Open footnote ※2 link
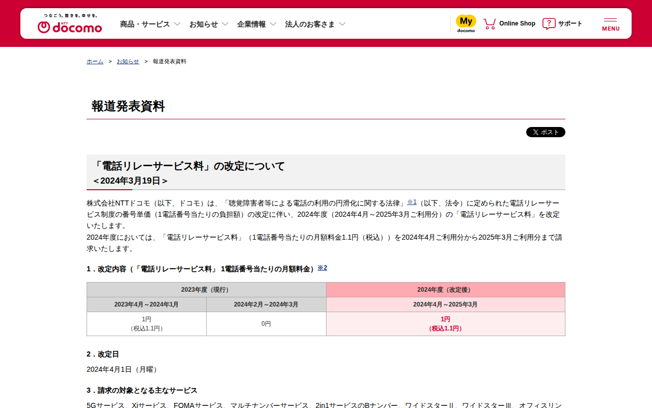Screen dimensions: 652x408 pos(322,267)
